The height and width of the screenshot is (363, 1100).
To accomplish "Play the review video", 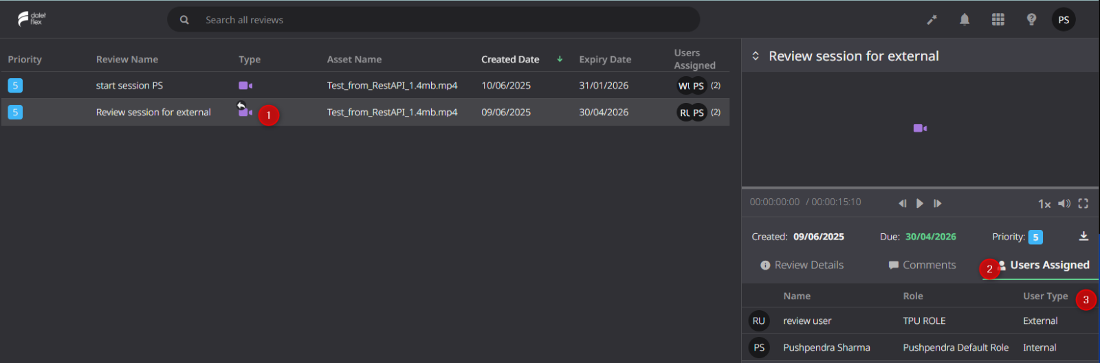I will (x=920, y=203).
